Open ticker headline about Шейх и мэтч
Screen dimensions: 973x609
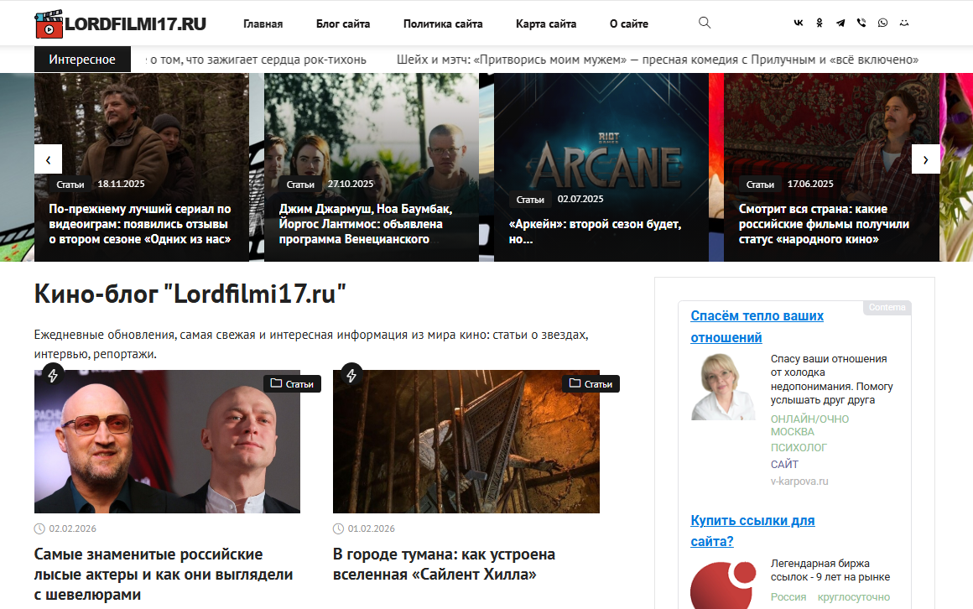(x=657, y=60)
